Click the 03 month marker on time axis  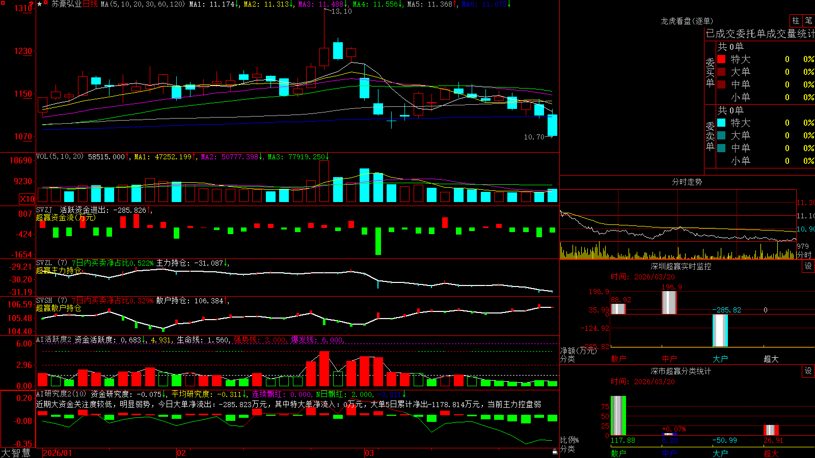click(x=369, y=453)
